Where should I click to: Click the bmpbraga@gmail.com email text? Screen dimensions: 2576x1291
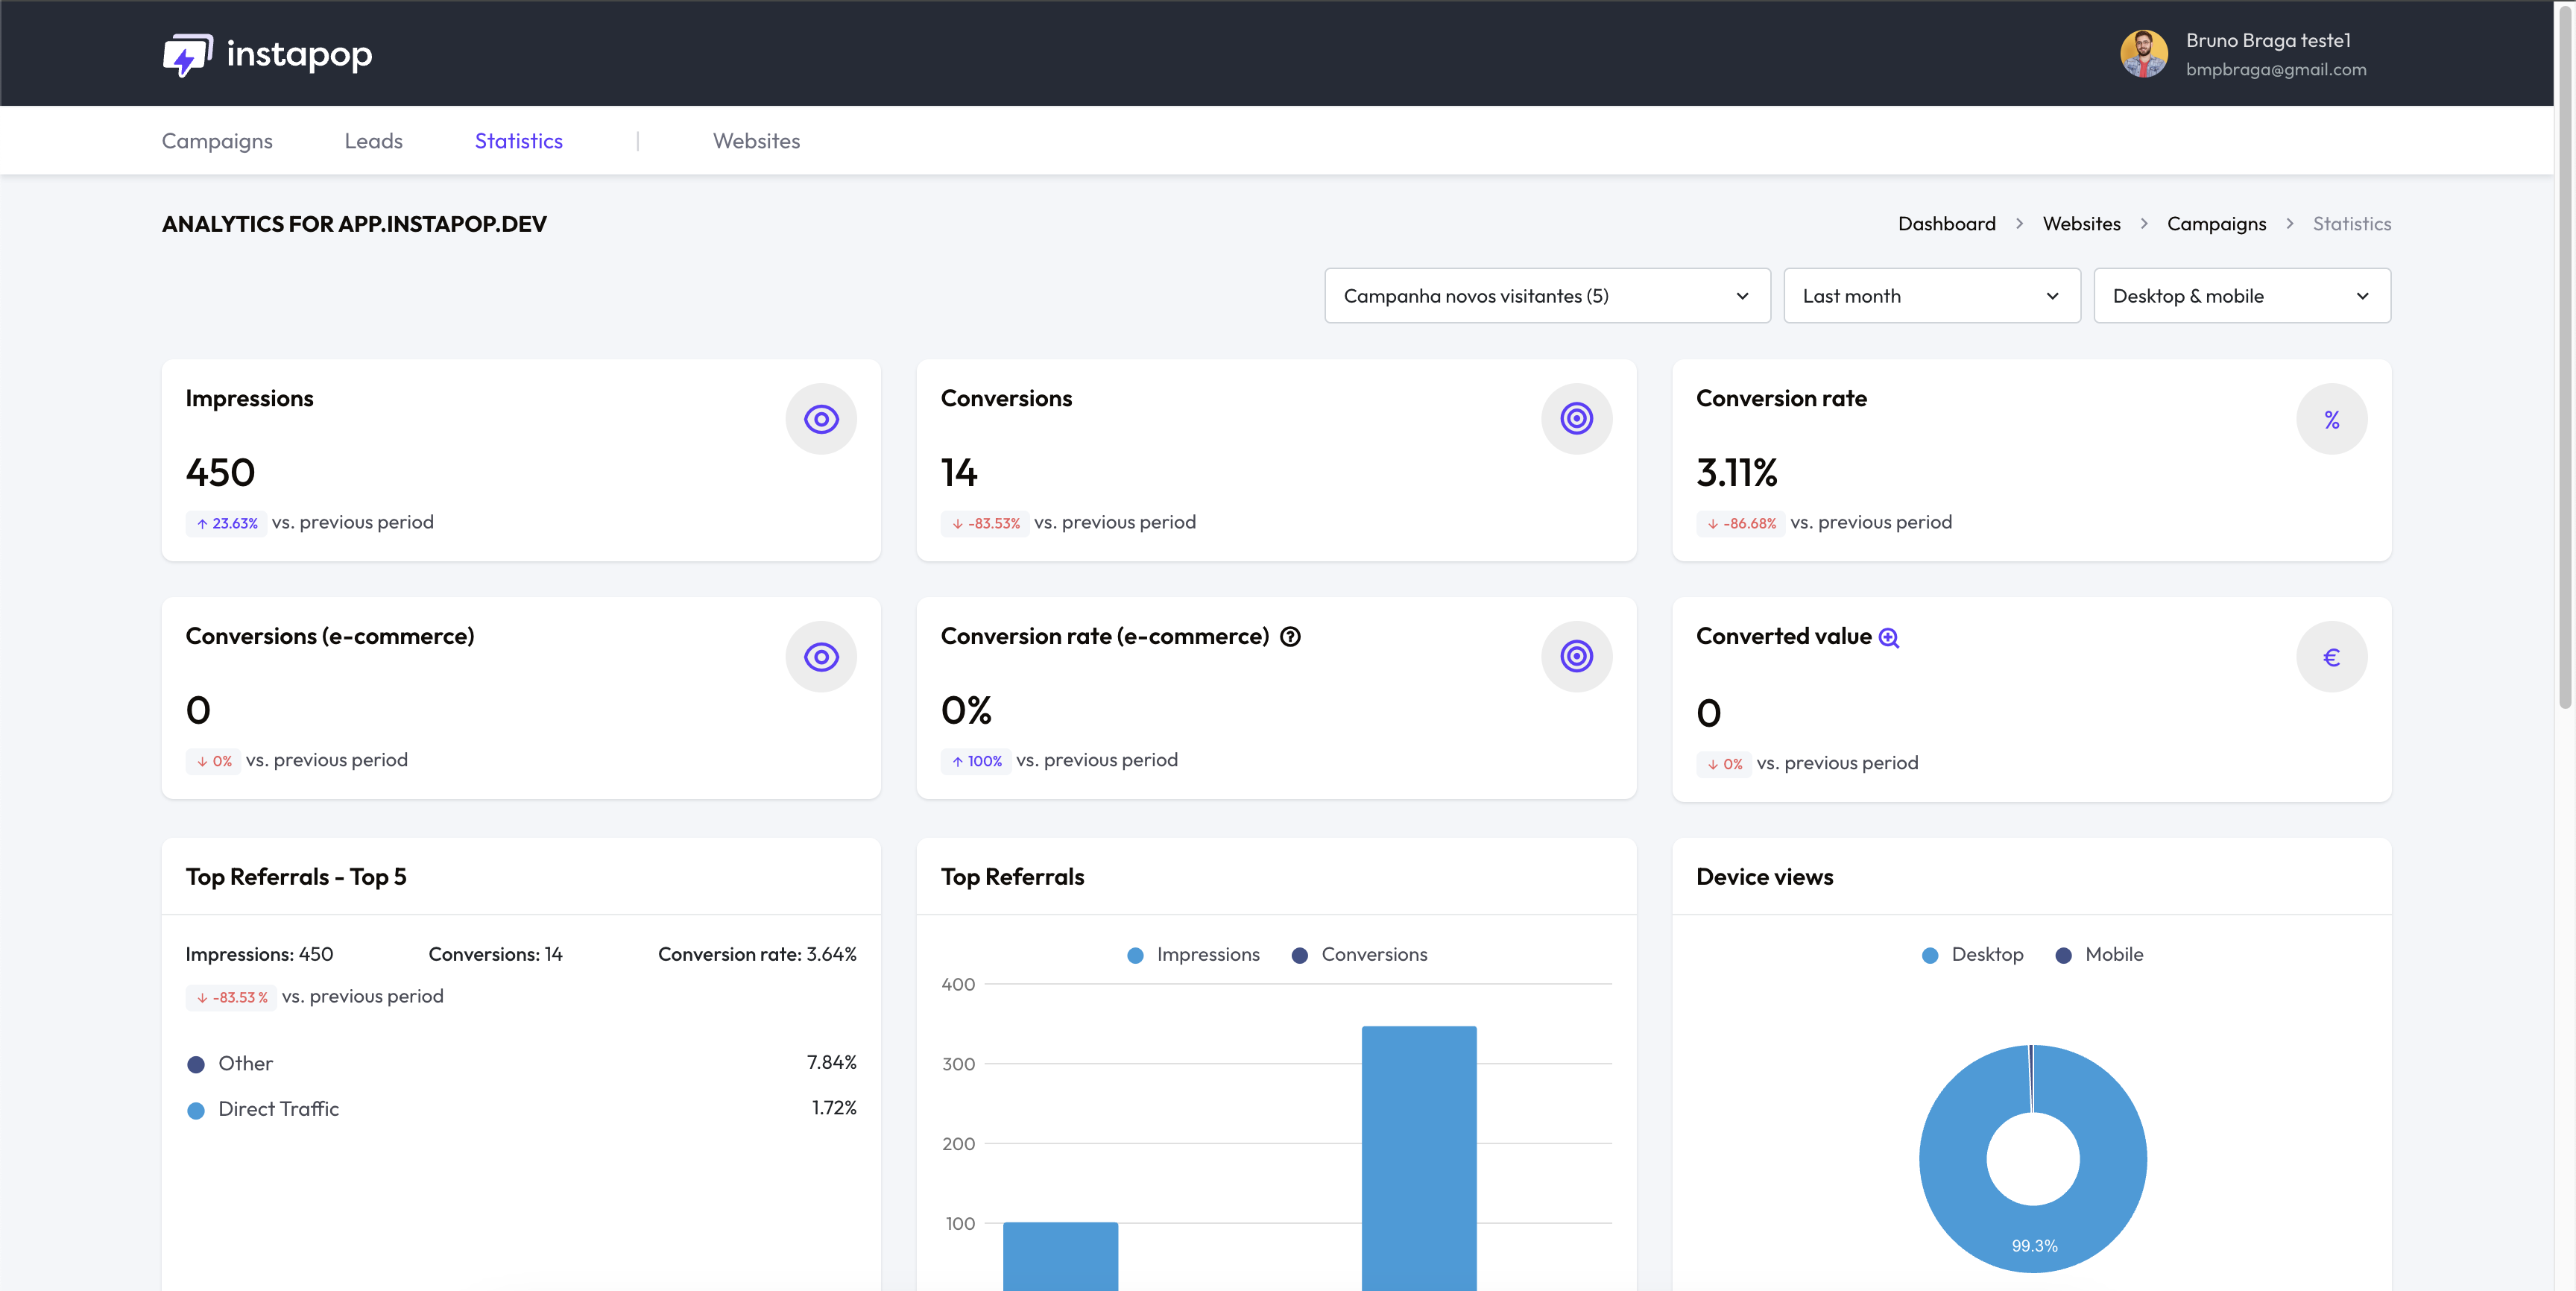click(x=2275, y=70)
